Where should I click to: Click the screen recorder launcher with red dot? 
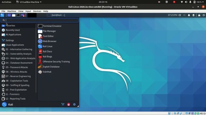pos(23,15)
